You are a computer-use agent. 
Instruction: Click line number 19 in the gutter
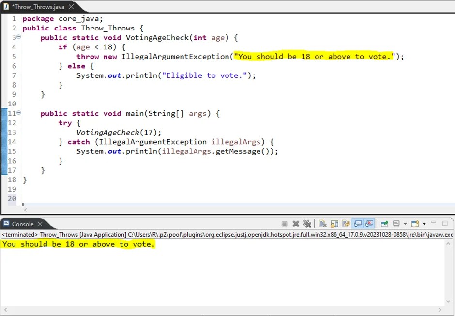coord(12,189)
